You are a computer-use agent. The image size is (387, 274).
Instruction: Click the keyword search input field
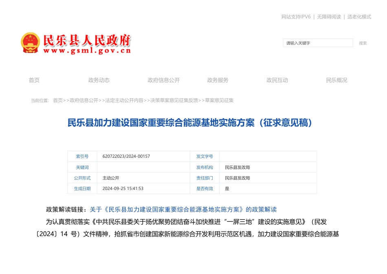tap(318, 43)
